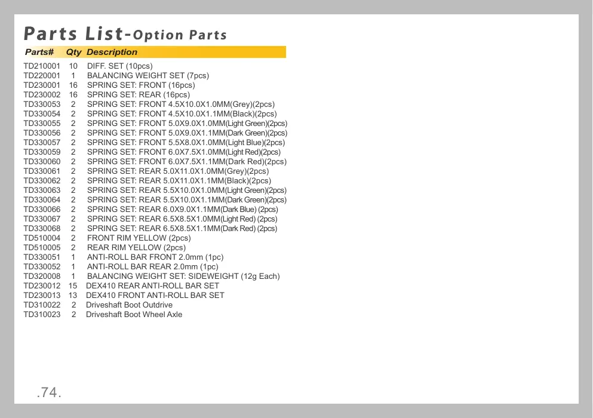This screenshot has width=593, height=418.
Task: Select the text 'DIFF. SET (10pcs)'
Action: [x=120, y=66]
